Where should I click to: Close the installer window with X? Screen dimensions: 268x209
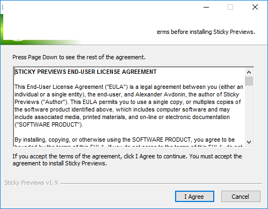[255, 7]
